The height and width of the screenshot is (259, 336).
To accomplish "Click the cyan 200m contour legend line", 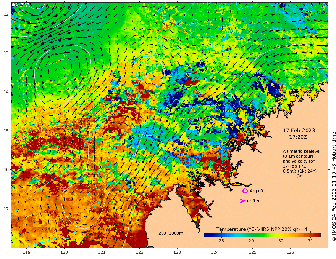I will coord(165,237).
